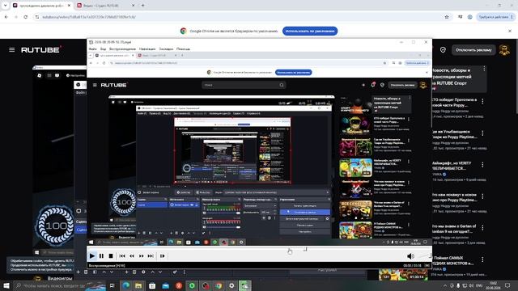Open options for the RUTUBE Спорт news card
This screenshot has height=291, width=518.
point(484,69)
